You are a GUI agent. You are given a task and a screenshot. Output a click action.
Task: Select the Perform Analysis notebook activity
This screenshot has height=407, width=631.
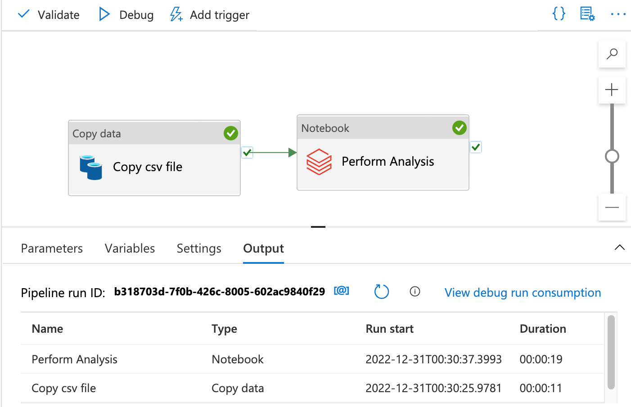[x=383, y=153]
